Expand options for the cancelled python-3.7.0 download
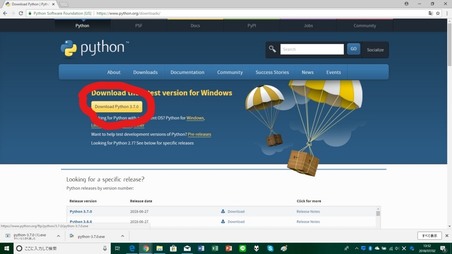The height and width of the screenshot is (254, 452). 58,235
